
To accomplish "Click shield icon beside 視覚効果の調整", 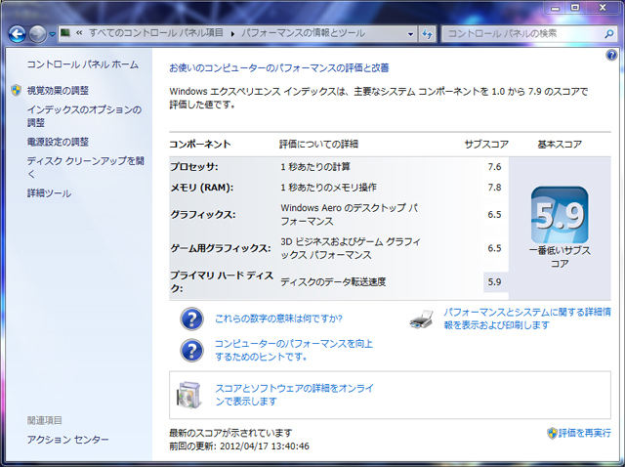I will 16,90.
